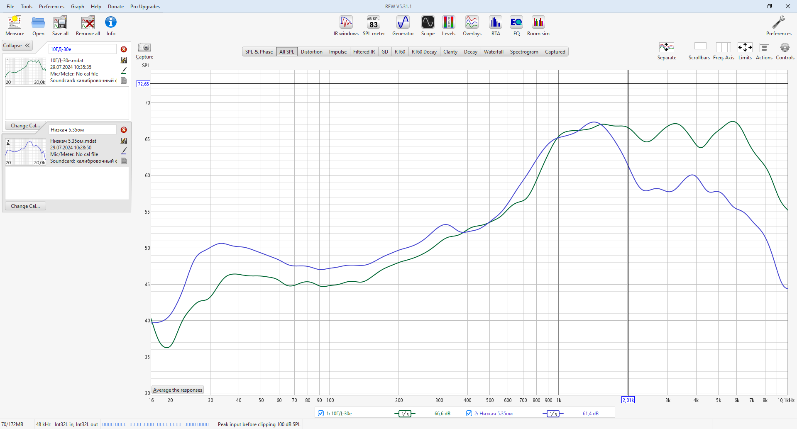Switch to the Waterfall tab
The height and width of the screenshot is (429, 797).
(494, 52)
